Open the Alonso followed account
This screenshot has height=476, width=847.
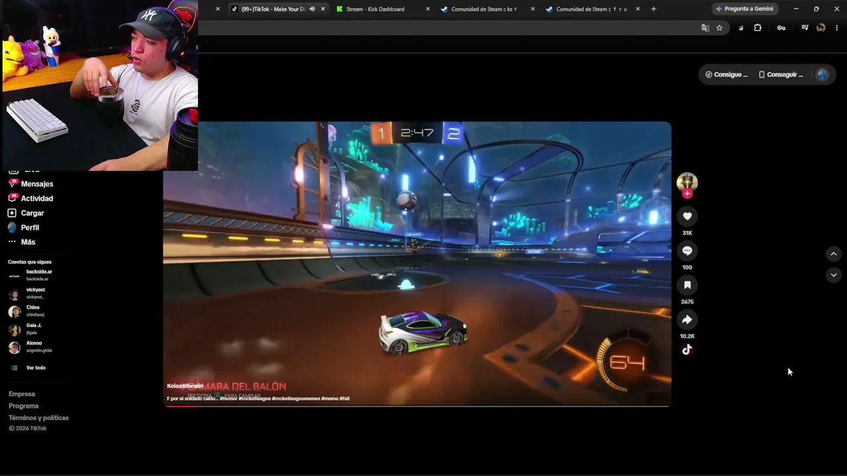[x=30, y=347]
